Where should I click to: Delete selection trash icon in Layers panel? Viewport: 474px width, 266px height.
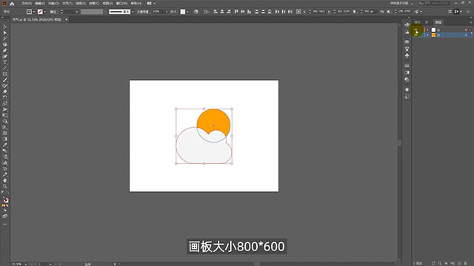pyautogui.click(x=466, y=263)
